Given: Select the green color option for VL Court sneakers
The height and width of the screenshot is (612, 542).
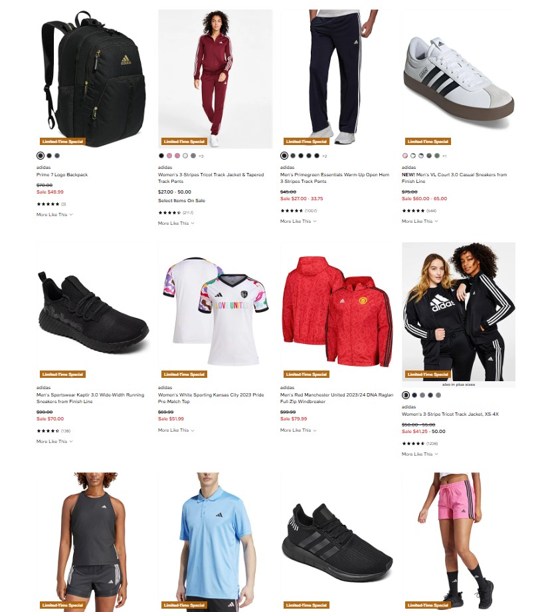Looking at the screenshot, I should 437,156.
